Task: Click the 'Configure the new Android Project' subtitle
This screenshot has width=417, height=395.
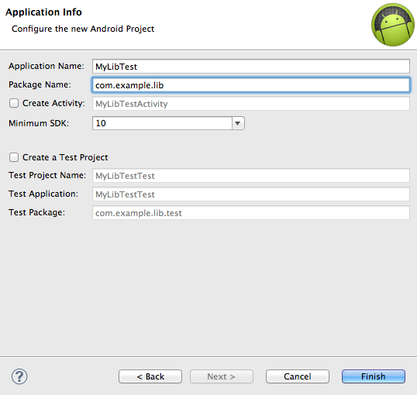Action: (83, 29)
